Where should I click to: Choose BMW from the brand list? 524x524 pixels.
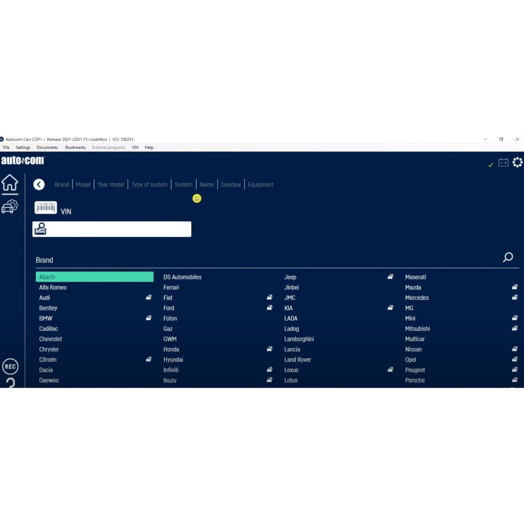[x=46, y=318]
